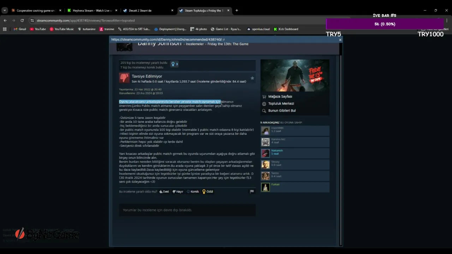Open friend HazeNNN's entry
The width and height of the screenshot is (452, 254).
pos(295,131)
